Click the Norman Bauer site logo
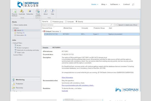The image size is (151, 101). [x=28, y=4]
